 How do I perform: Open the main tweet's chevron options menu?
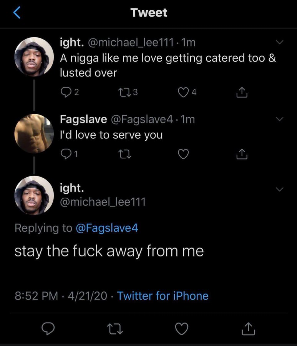coord(280,190)
